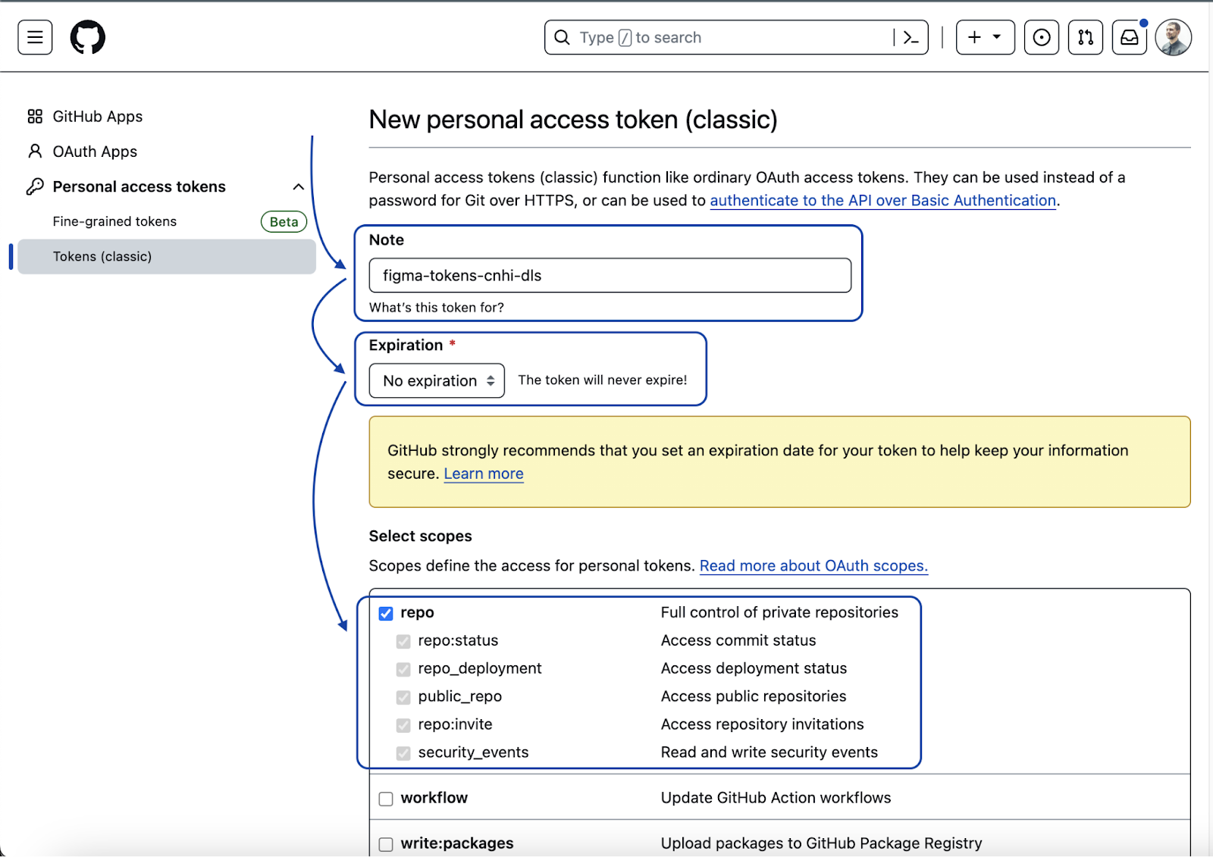The height and width of the screenshot is (857, 1213).
Task: Click 'Access public repositories' description
Action: [754, 696]
